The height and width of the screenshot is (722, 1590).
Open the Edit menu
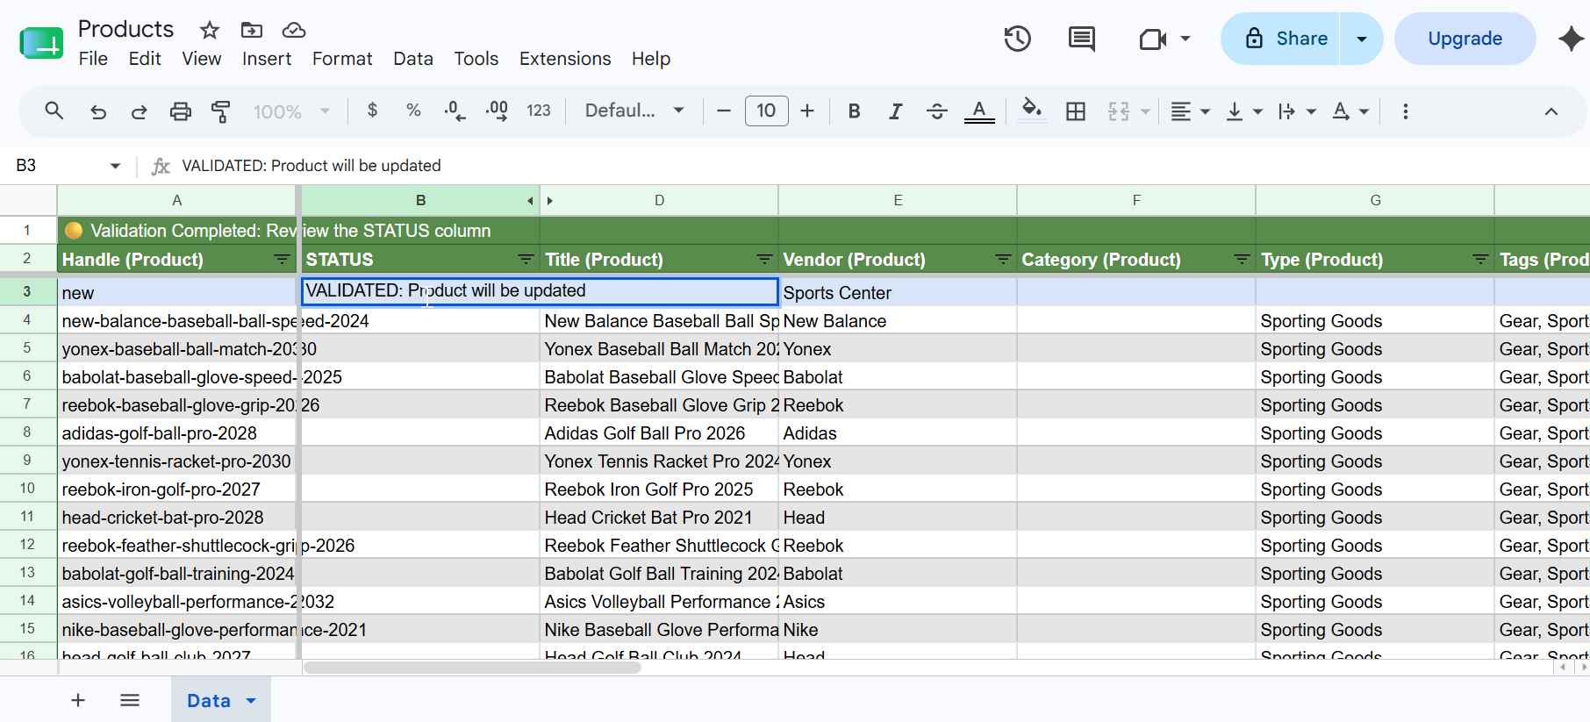[145, 59]
